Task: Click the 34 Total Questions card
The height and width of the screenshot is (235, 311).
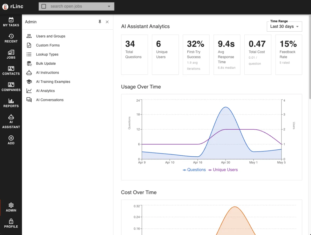Action: click(135, 55)
